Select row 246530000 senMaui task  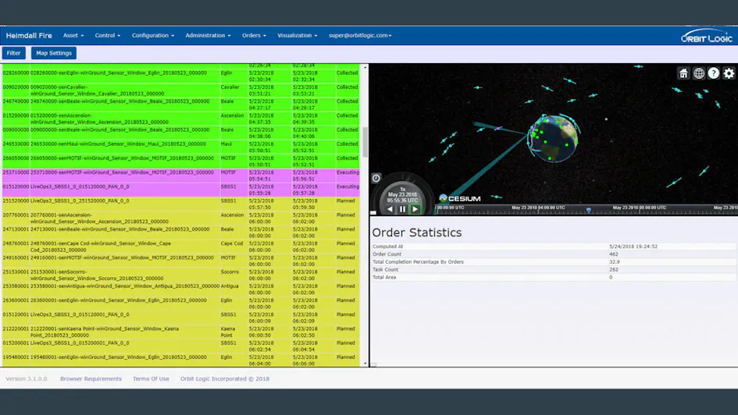(180, 147)
